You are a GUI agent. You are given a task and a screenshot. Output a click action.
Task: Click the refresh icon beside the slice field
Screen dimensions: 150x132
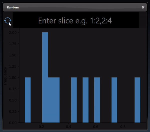pyautogui.click(x=7, y=20)
